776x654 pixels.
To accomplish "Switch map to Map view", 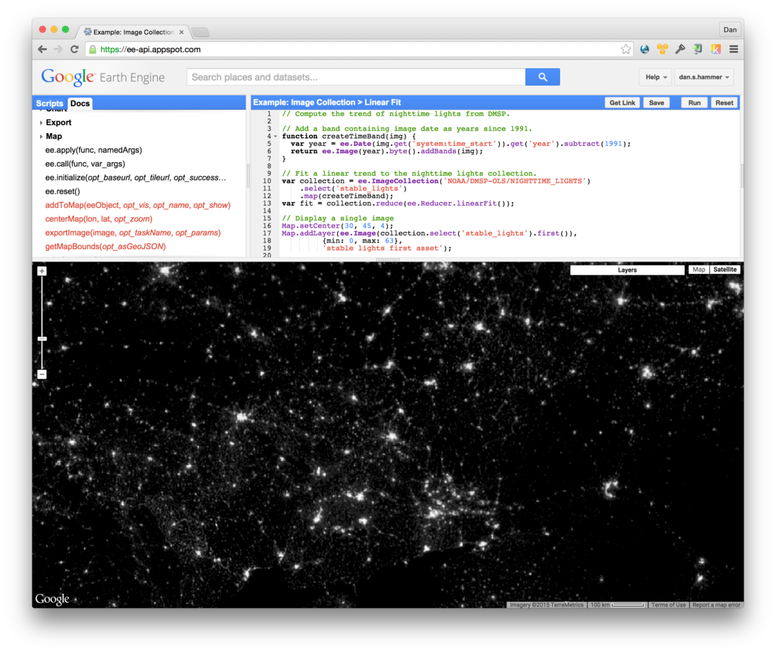I will (x=699, y=270).
